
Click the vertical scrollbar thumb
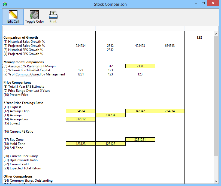pos(216,96)
